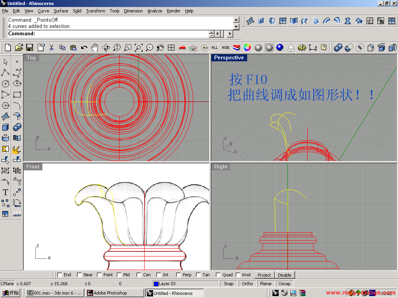Screen dimensions: 398x298
Task: Open the color wheel render icon
Action: (x=247, y=48)
